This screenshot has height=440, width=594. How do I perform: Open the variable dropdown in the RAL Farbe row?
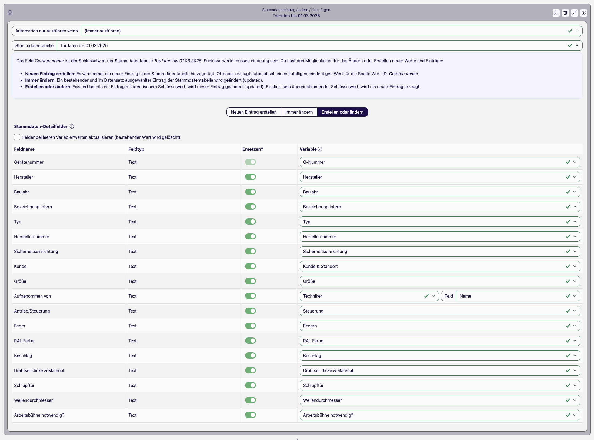point(440,341)
